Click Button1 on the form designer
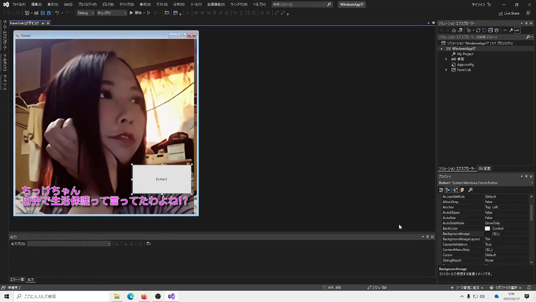 pos(162,179)
